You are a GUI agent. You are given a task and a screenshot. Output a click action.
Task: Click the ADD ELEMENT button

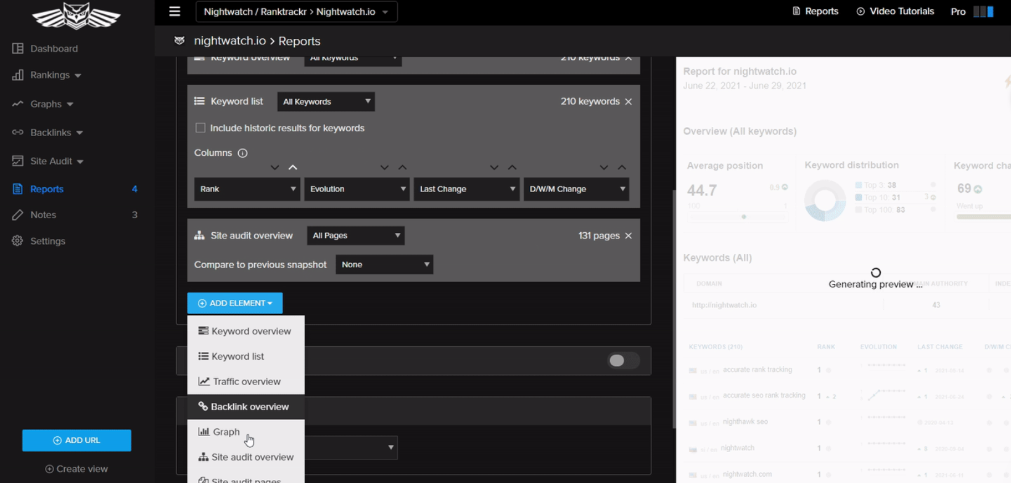[x=235, y=303]
